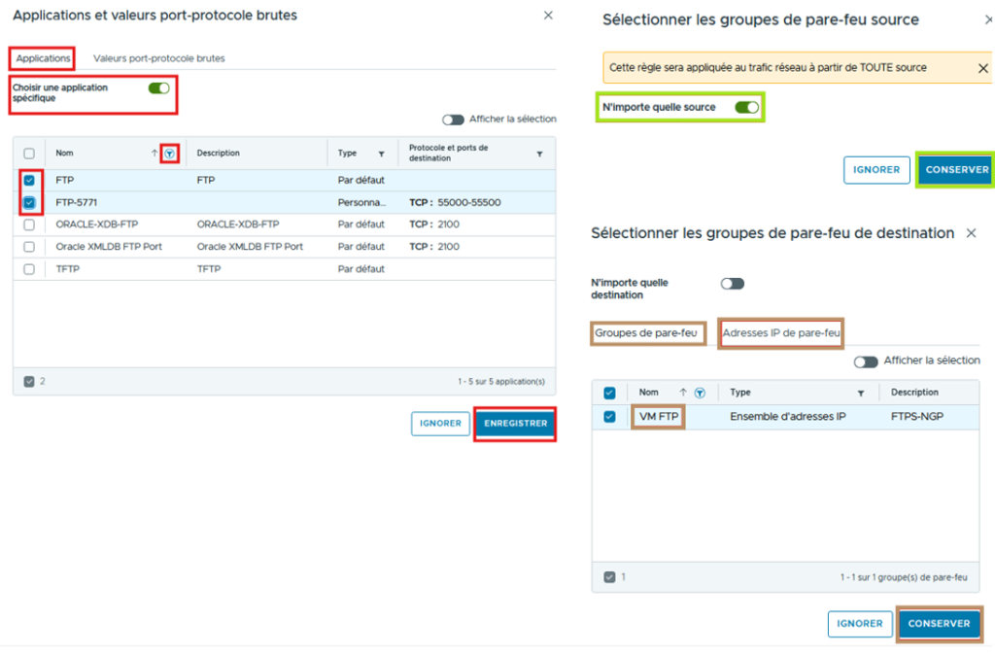Click sort arrow next to Nom in applications table
995x655 pixels.
(154, 154)
